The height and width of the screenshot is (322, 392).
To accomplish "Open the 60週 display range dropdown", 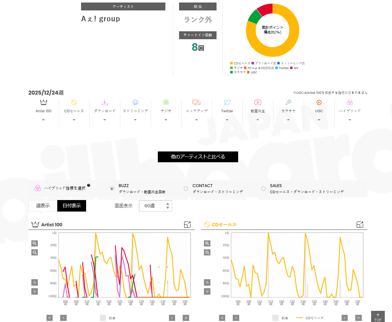I will 156,206.
